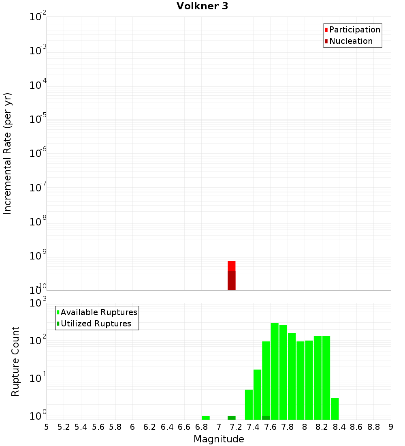Click the rate axis label 10^-5
This screenshot has height=446, width=405.
pyautogui.click(x=38, y=118)
